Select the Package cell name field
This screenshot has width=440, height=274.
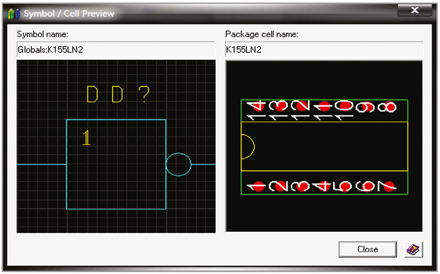tap(324, 50)
